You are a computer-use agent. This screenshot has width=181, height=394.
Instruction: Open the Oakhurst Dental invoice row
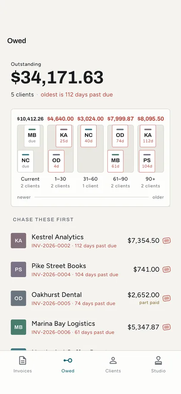coord(90,298)
